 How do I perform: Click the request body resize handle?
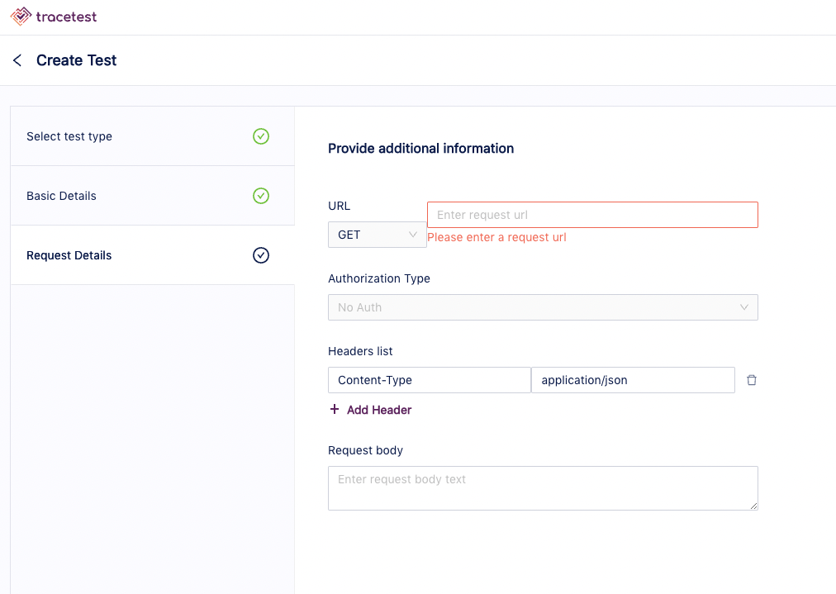tap(753, 506)
